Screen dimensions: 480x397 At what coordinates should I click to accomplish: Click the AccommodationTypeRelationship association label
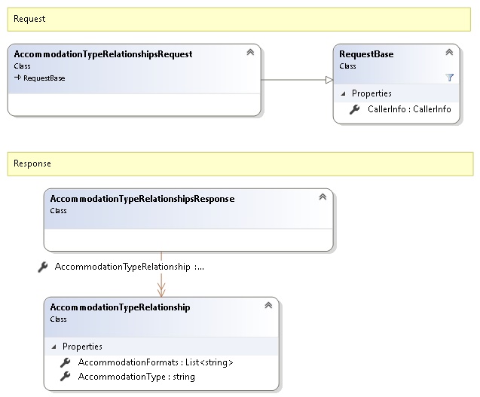(130, 267)
